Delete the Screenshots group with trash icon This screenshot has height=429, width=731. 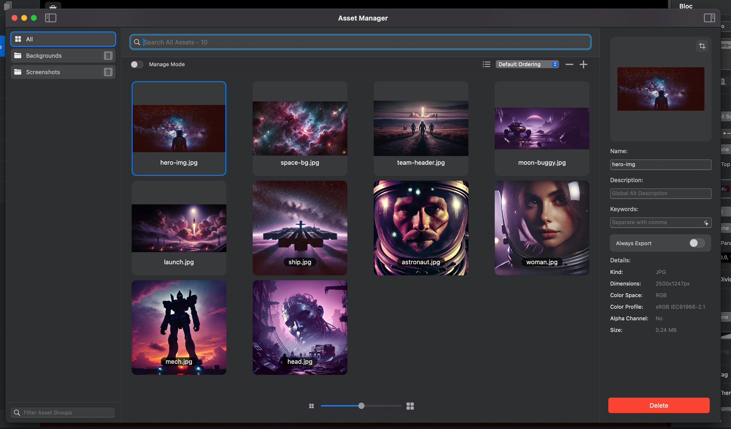(108, 72)
